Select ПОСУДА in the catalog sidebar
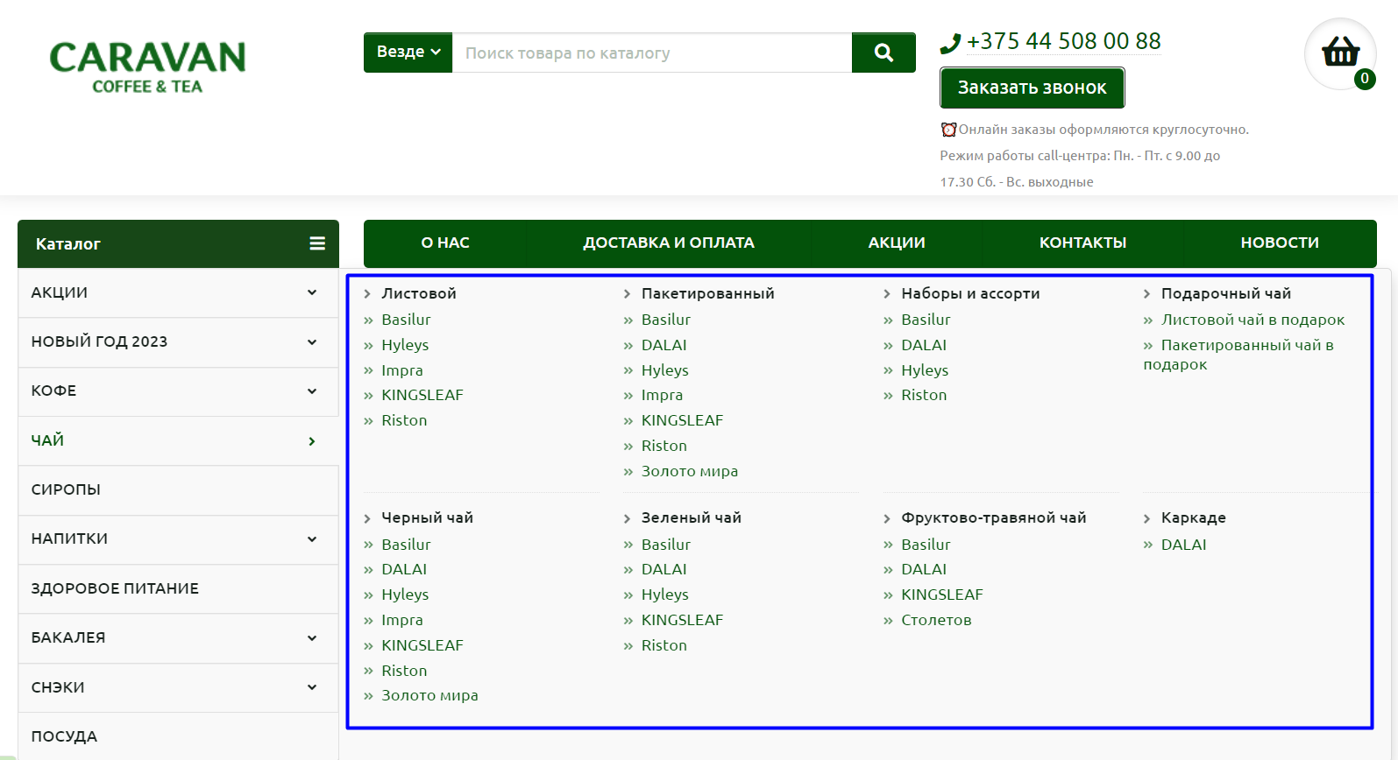Viewport: 1398px width, 760px height. click(178, 736)
